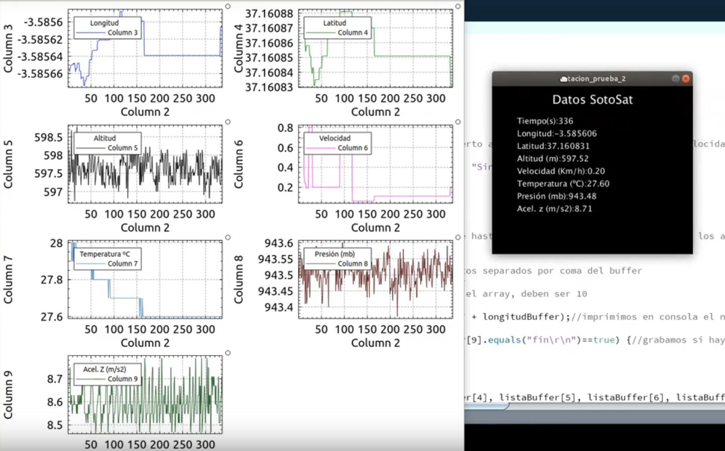Click the 'Column 6' y-axis label
Screen dimensions: 725x451
click(x=238, y=164)
